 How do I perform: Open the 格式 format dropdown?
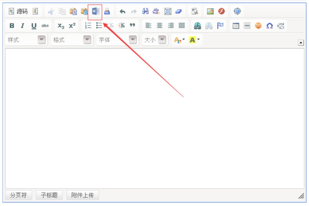87,40
